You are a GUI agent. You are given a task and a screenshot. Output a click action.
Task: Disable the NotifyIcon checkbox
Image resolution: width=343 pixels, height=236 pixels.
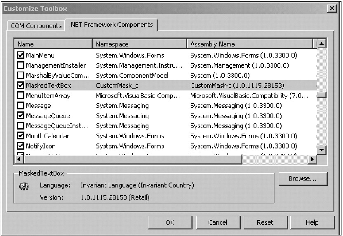(21, 146)
